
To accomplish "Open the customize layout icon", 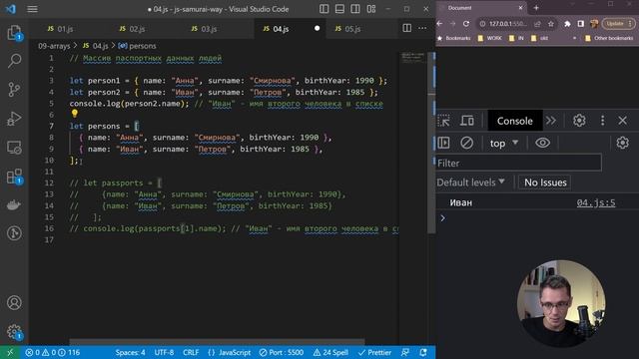I will (370, 9).
